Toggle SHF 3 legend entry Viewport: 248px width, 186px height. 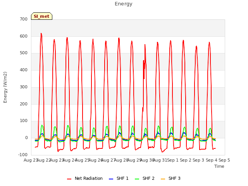click(x=170, y=178)
